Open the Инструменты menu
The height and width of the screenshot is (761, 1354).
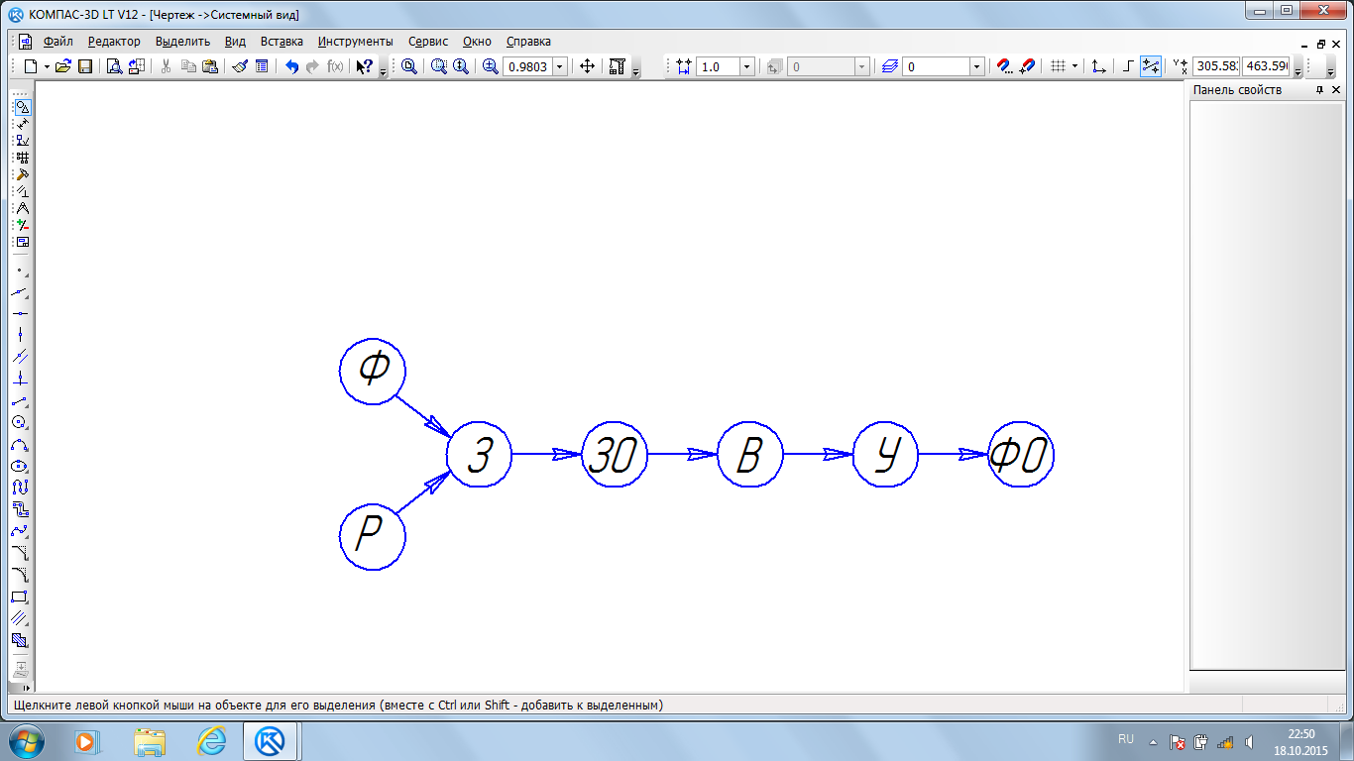pos(355,42)
